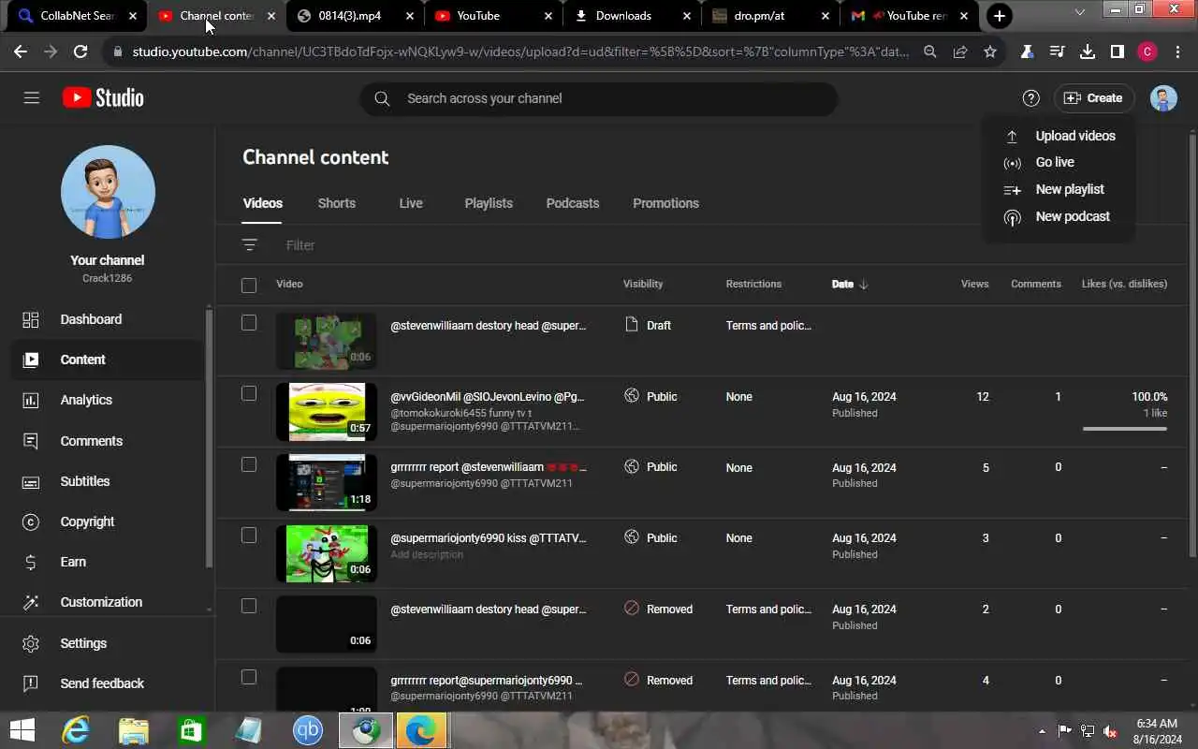Click the Send feedback icon
This screenshot has width=1198, height=749.
pyautogui.click(x=31, y=683)
